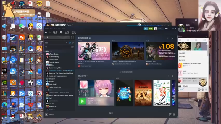Switch to the 库 library tab
The height and width of the screenshot is (124, 221).
point(61,33)
